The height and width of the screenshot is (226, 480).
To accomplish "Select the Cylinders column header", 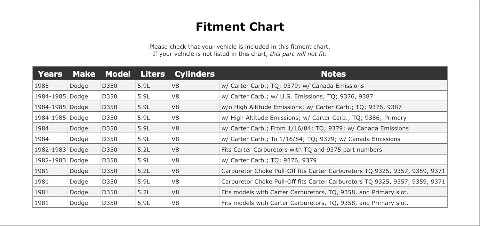I will click(195, 74).
